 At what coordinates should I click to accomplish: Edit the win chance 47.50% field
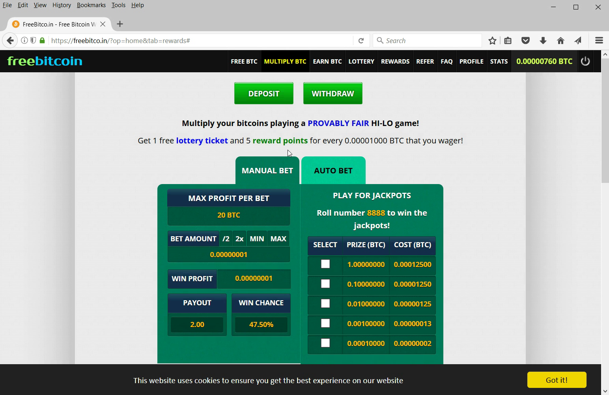[261, 325]
